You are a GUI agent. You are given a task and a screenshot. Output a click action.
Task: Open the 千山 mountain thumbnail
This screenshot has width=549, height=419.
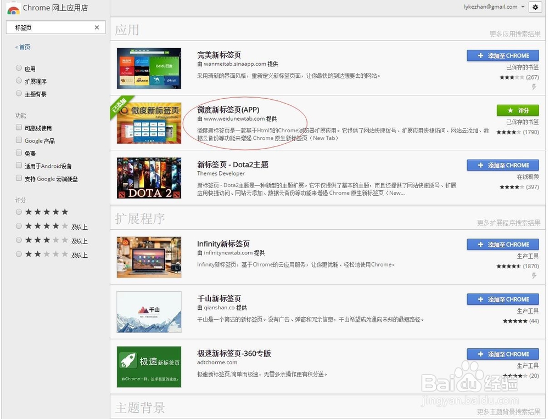[149, 312]
